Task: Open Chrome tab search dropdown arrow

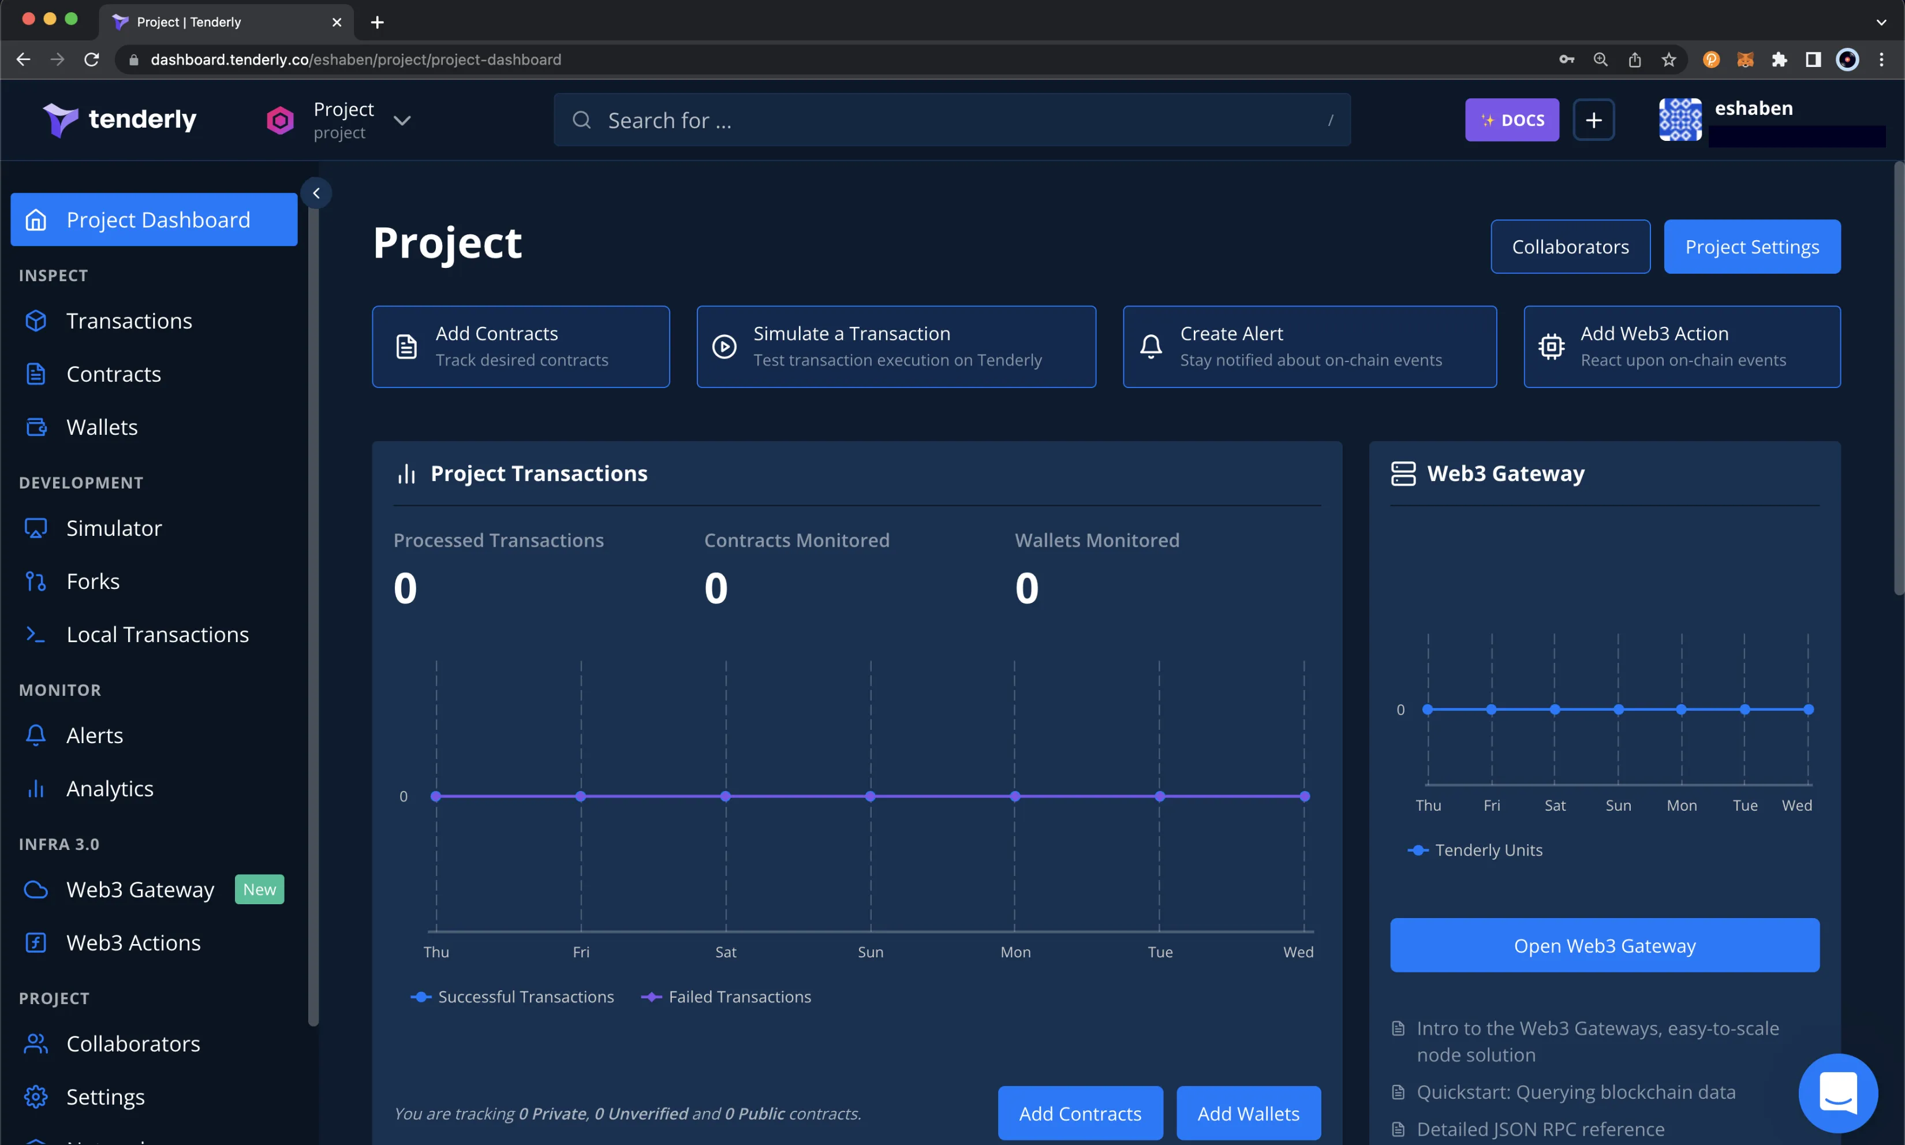Action: (1881, 23)
